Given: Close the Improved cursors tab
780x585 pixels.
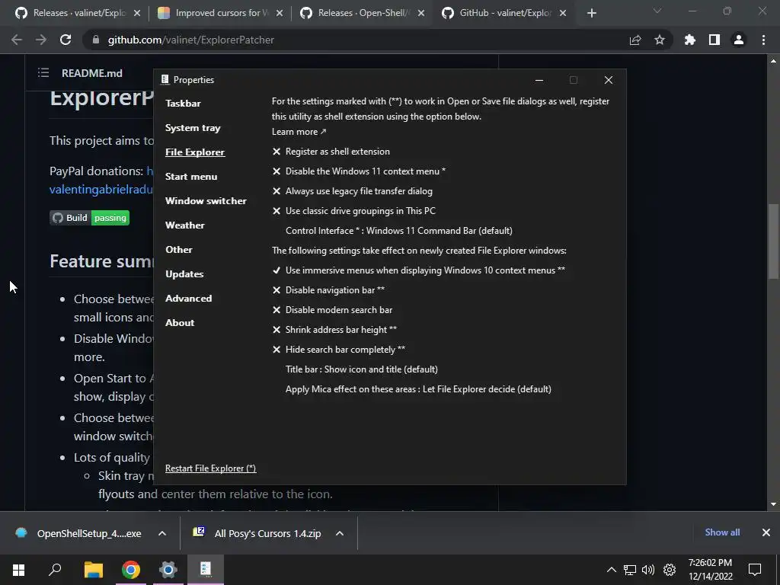Looking at the screenshot, I should [280, 13].
